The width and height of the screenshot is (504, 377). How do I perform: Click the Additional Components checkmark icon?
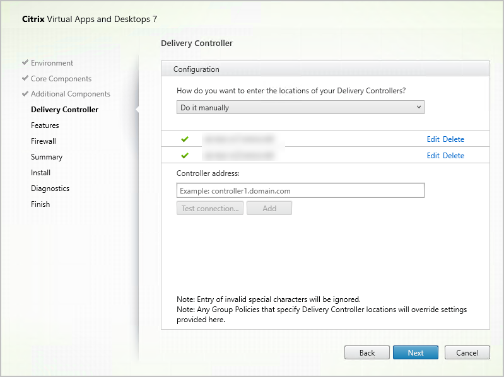25,94
